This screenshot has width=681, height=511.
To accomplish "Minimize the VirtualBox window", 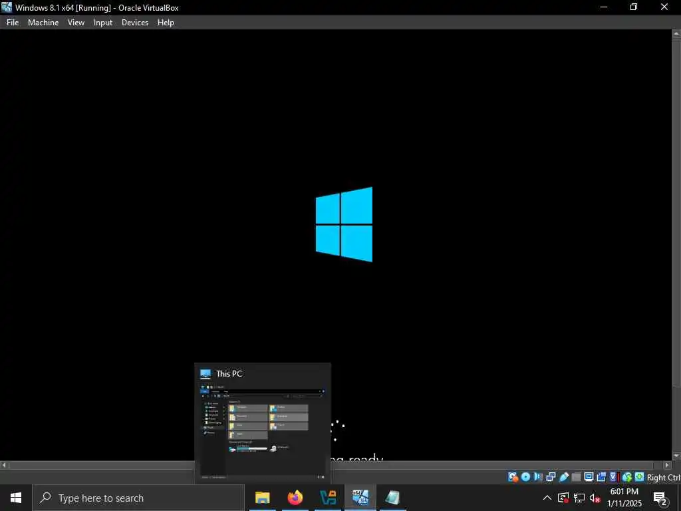I will tap(604, 7).
